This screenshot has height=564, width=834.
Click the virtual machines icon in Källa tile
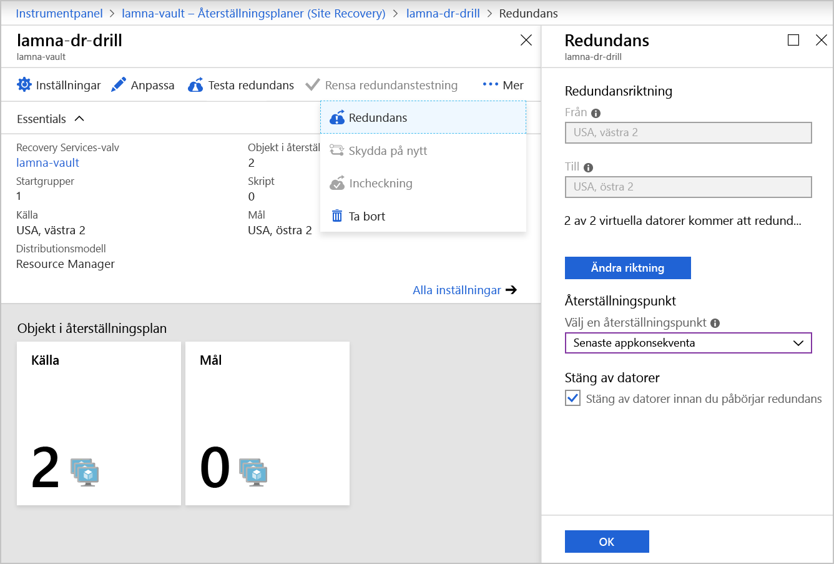tap(85, 472)
